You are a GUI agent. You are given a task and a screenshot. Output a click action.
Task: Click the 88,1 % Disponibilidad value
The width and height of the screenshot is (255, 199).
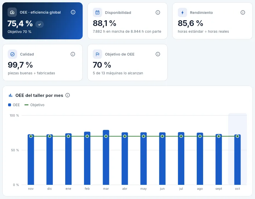pos(104,23)
